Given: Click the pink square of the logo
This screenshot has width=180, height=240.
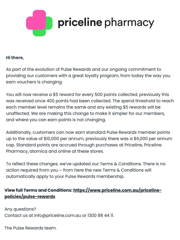Looking at the screenshot, I should coord(36,20).
